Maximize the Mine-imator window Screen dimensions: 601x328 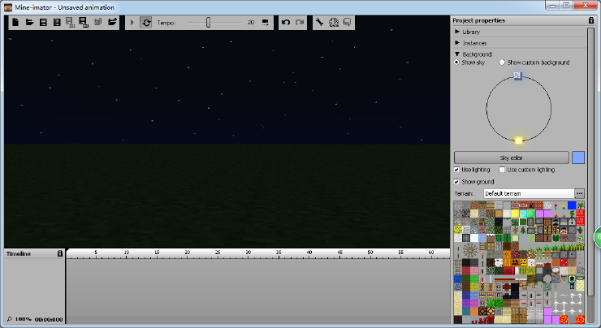coord(567,6)
